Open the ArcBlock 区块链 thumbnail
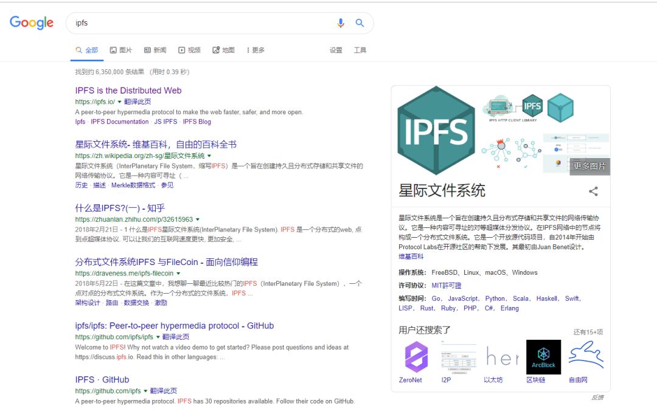Viewport: 657px width, 414px height. pos(543,357)
